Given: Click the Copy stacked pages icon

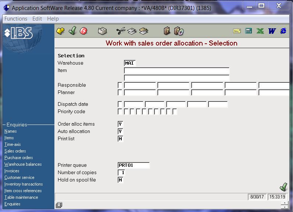Looking at the screenshot, I should 132,31.
